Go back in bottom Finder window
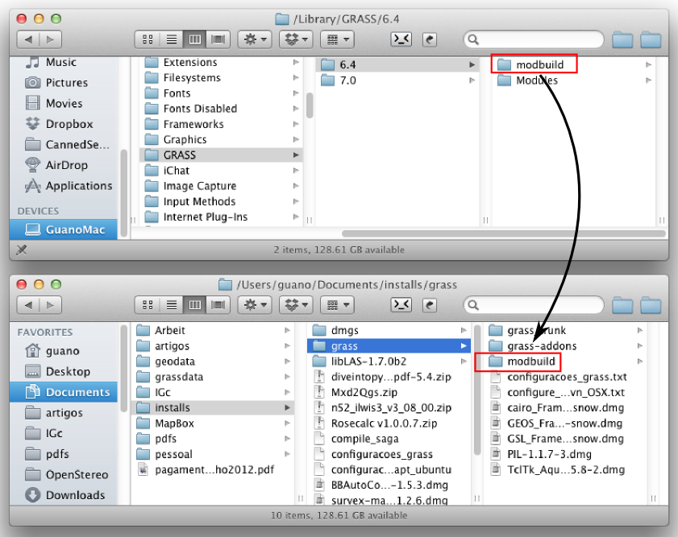The height and width of the screenshot is (537, 678). [28, 305]
